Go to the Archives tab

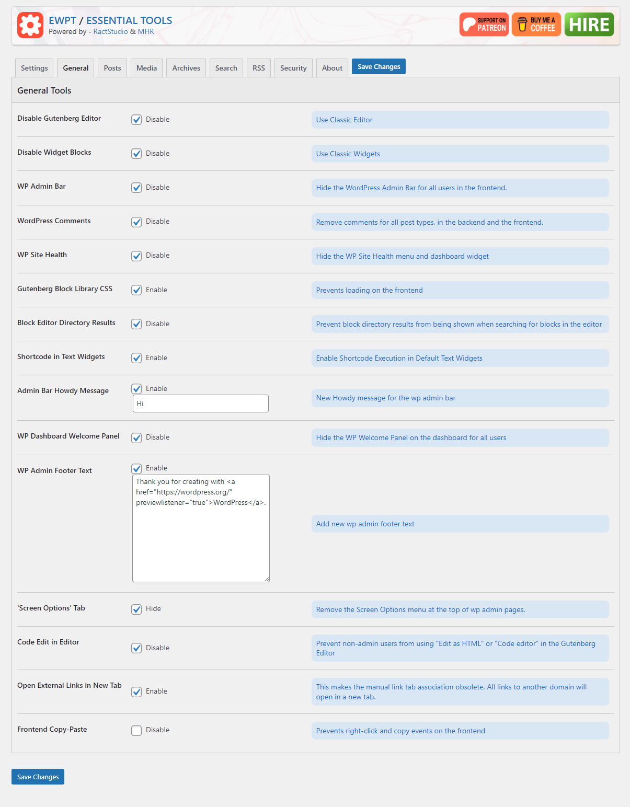tap(186, 68)
